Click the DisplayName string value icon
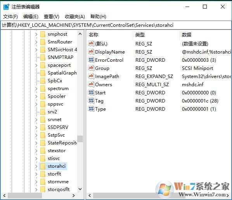This screenshot has width=232, height=200. [x=91, y=52]
